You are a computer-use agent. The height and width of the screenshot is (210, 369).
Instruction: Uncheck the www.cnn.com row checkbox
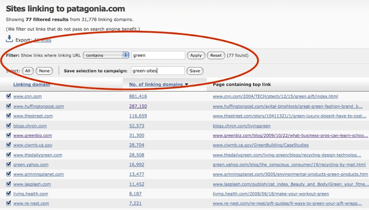(x=8, y=96)
